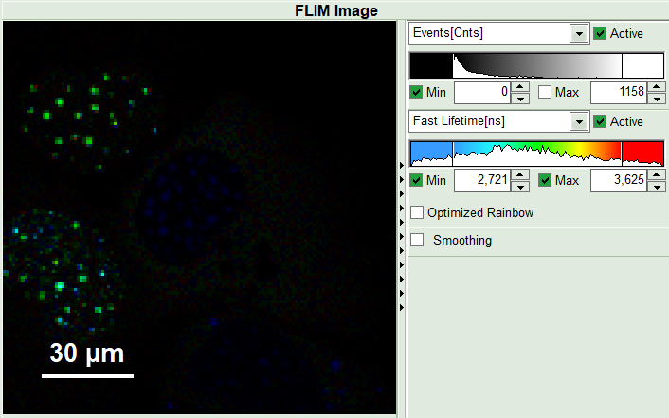Decrease Fast Lifetime Max with down arrow

[657, 186]
